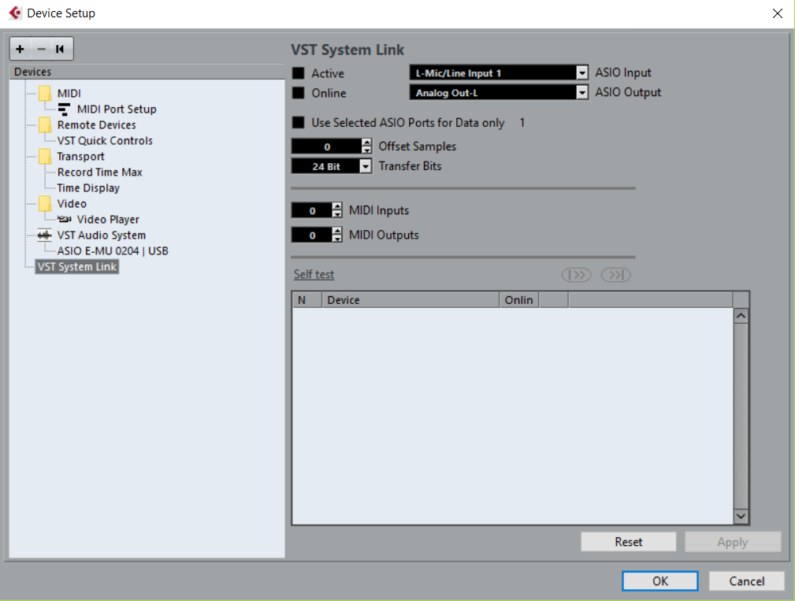Viewport: 795px width, 601px height.
Task: Select Video Player tree item
Action: pyautogui.click(x=108, y=219)
